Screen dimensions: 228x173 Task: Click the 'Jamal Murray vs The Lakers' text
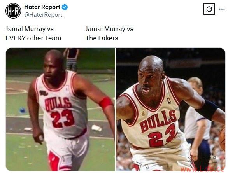[109, 33]
